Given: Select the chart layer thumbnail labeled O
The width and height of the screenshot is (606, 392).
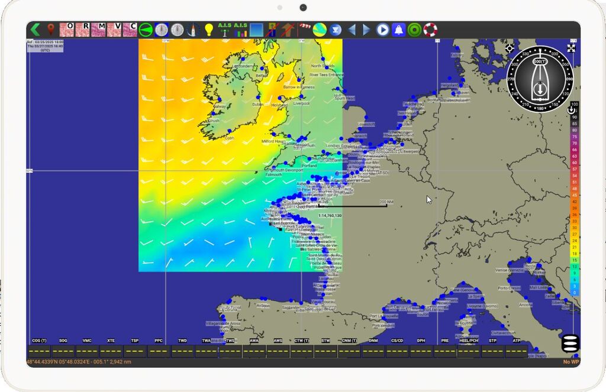Looking at the screenshot, I should click(66, 30).
